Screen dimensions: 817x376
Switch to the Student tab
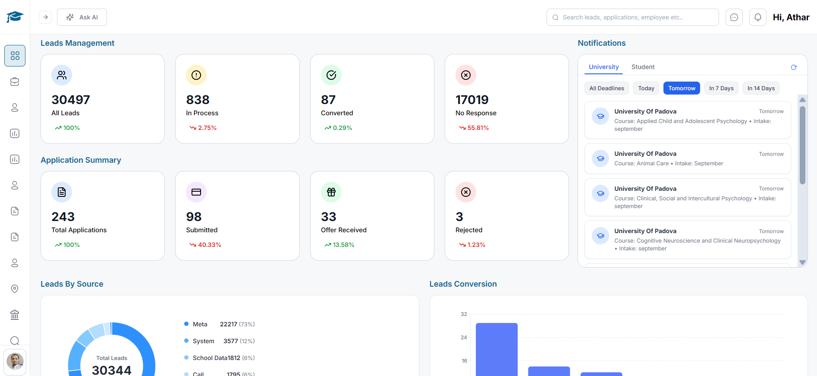point(643,67)
